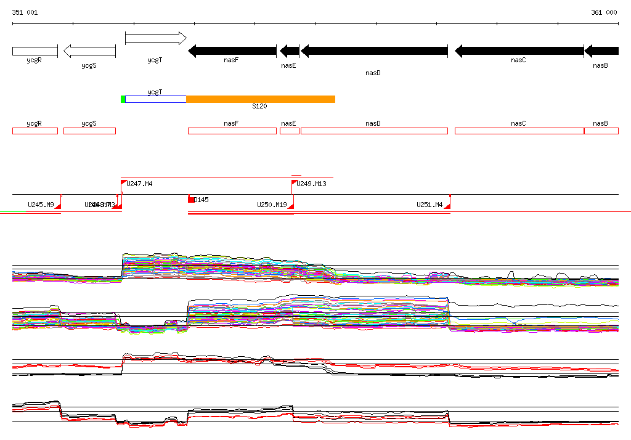Click the small green square before ycgT
631x440 pixels.
click(x=123, y=99)
